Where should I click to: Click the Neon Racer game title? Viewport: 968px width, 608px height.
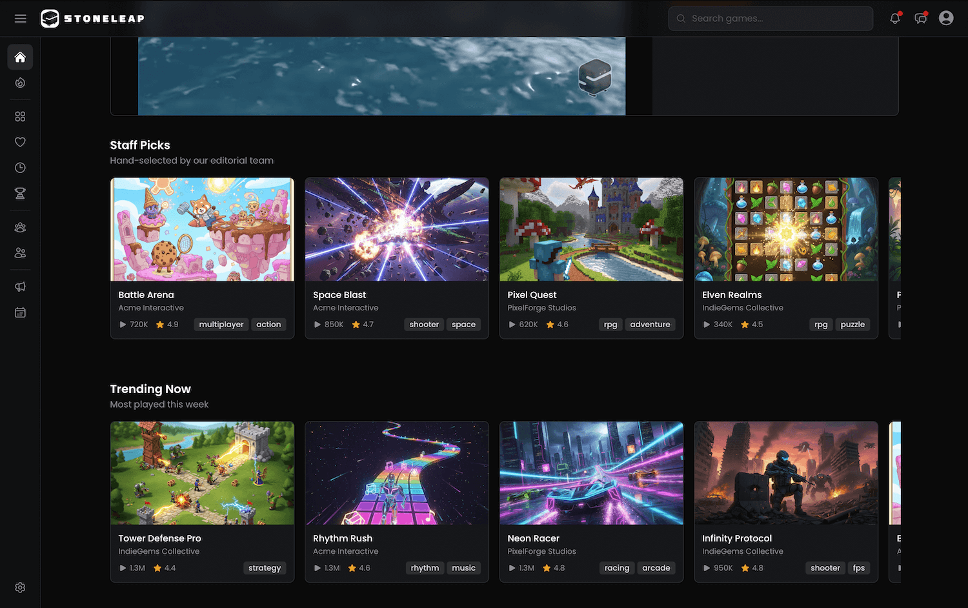pos(533,538)
